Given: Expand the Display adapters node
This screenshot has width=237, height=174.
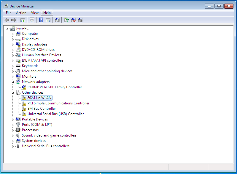Looking at the screenshot, I should coord(13,45).
